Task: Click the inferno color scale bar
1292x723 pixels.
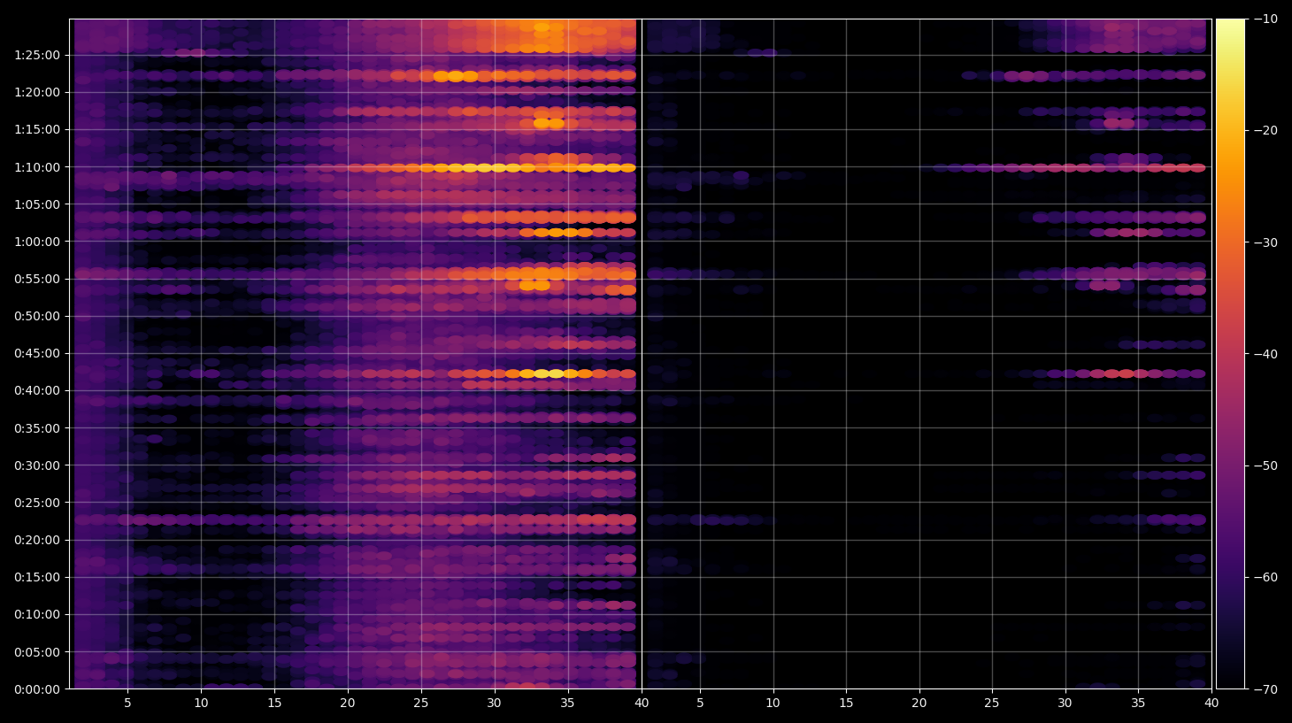Action: [1230, 354]
